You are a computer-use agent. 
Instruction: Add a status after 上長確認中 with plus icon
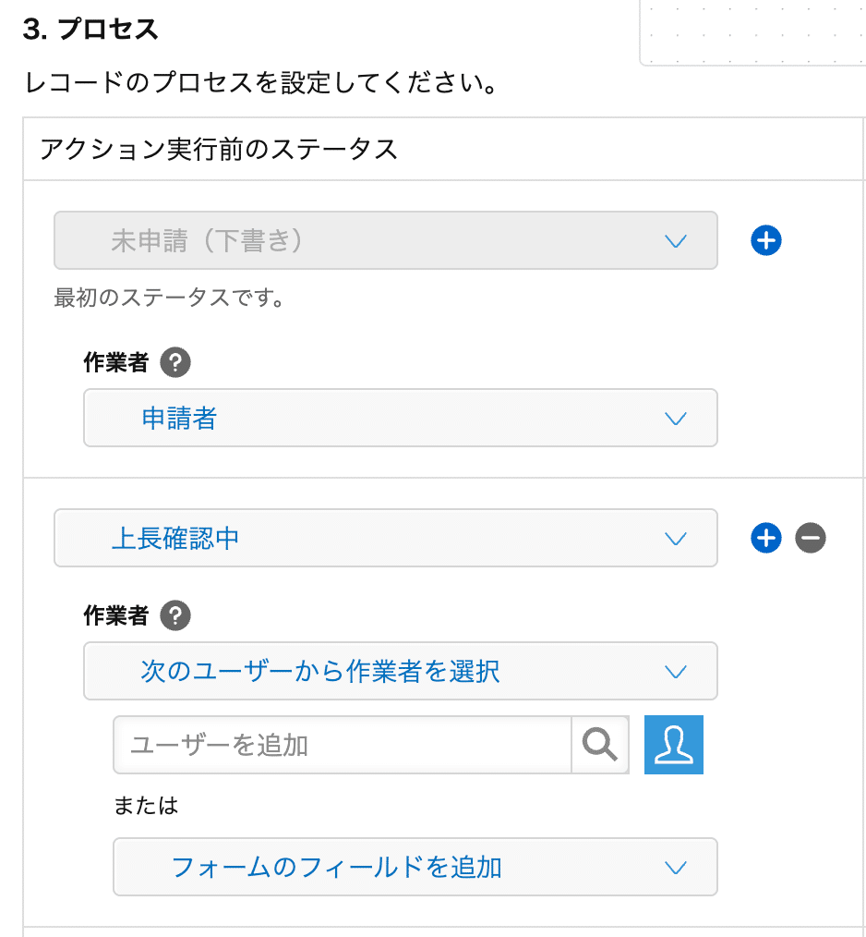click(x=765, y=538)
